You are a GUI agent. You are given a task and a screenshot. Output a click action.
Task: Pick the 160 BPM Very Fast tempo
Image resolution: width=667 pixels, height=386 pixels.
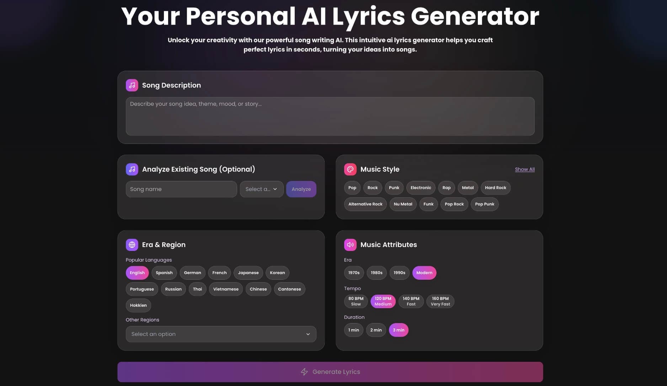point(440,301)
